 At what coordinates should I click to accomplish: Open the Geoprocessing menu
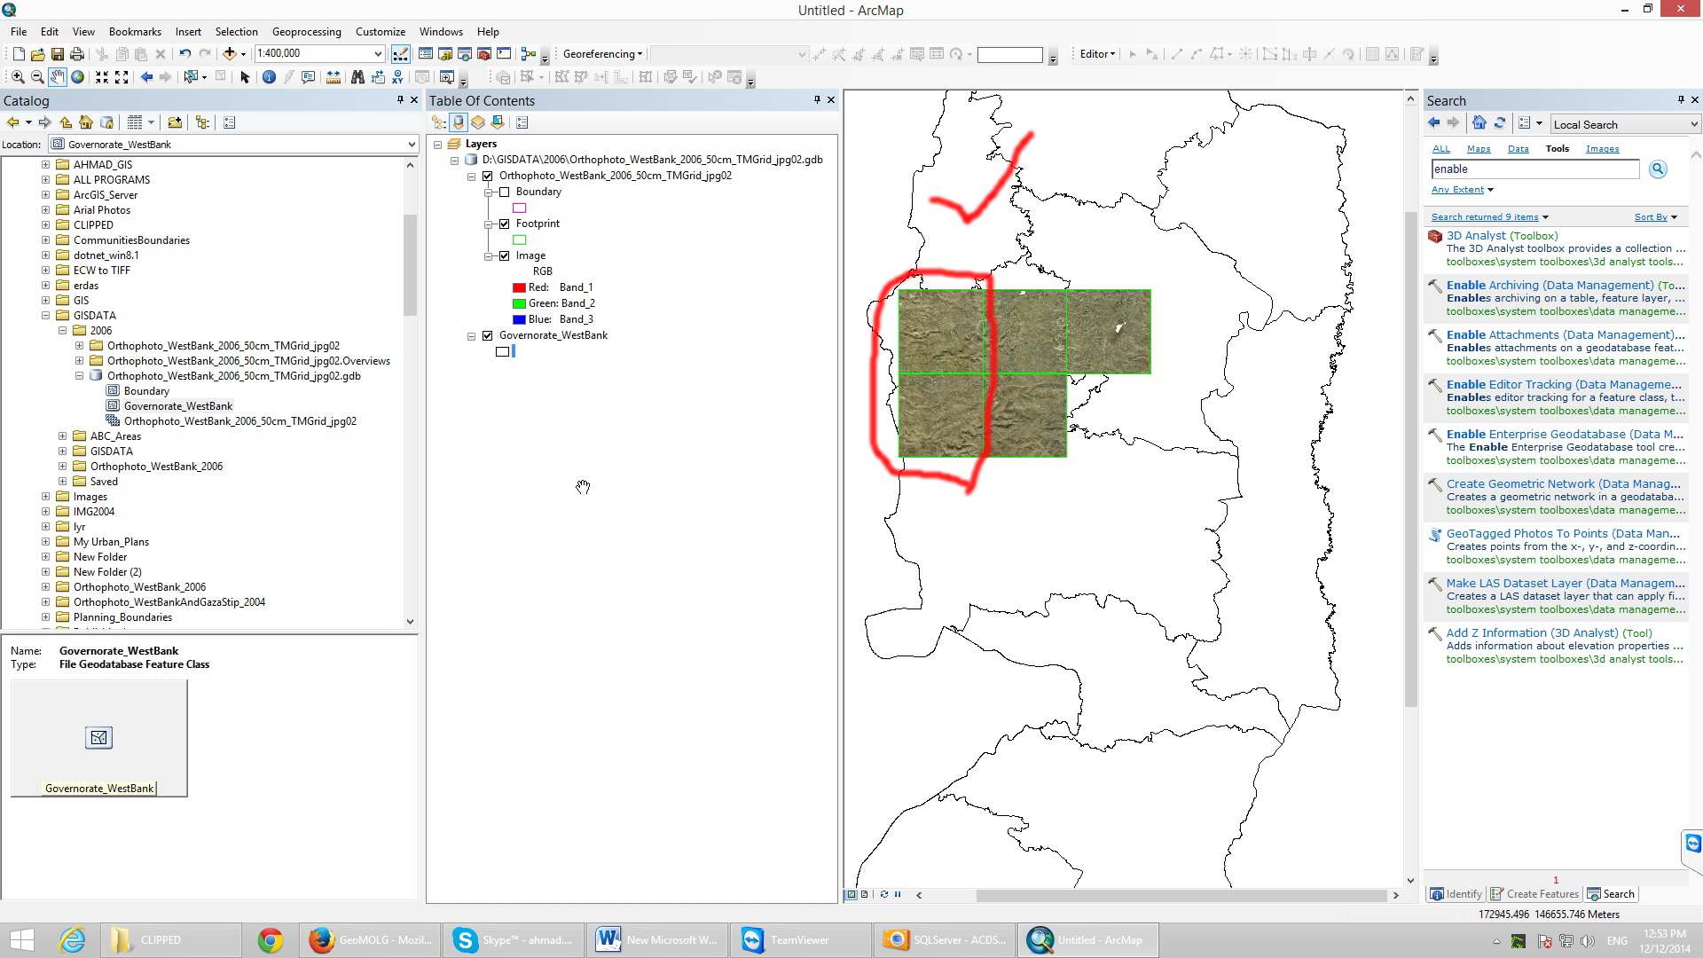point(306,31)
